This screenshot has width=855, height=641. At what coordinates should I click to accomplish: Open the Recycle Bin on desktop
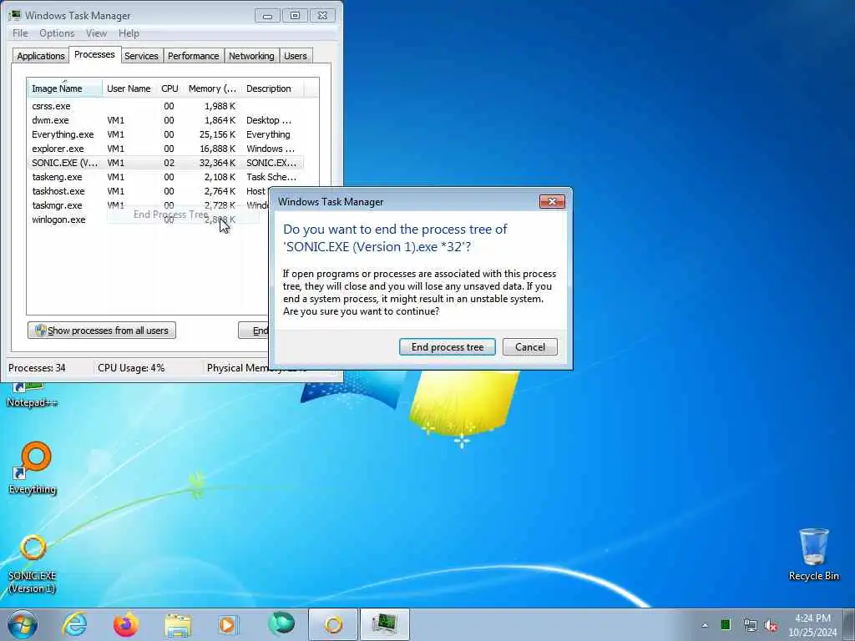coord(813,554)
